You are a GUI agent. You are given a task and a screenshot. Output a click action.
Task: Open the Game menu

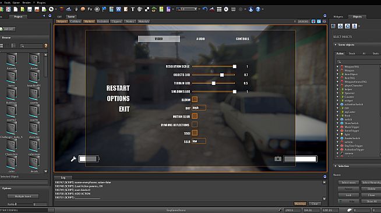(16, 2)
